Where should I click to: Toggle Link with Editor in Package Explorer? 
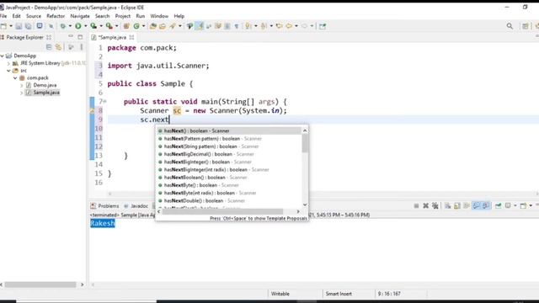[x=58, y=47]
